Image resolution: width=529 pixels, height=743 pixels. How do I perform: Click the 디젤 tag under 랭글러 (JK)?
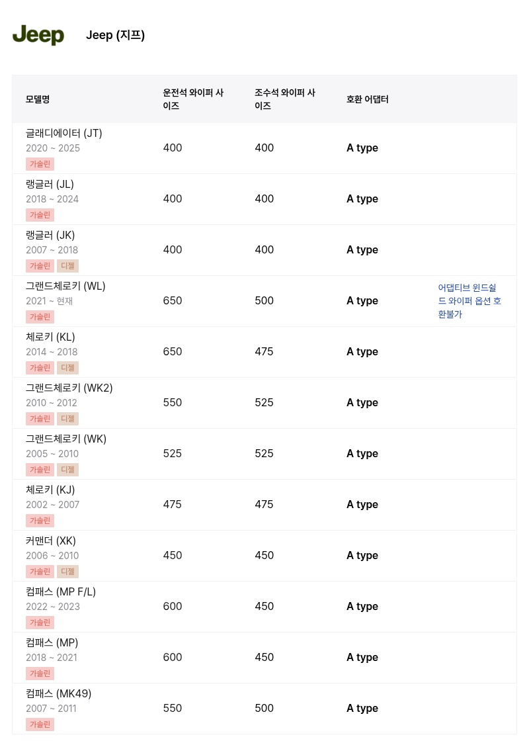tap(67, 266)
